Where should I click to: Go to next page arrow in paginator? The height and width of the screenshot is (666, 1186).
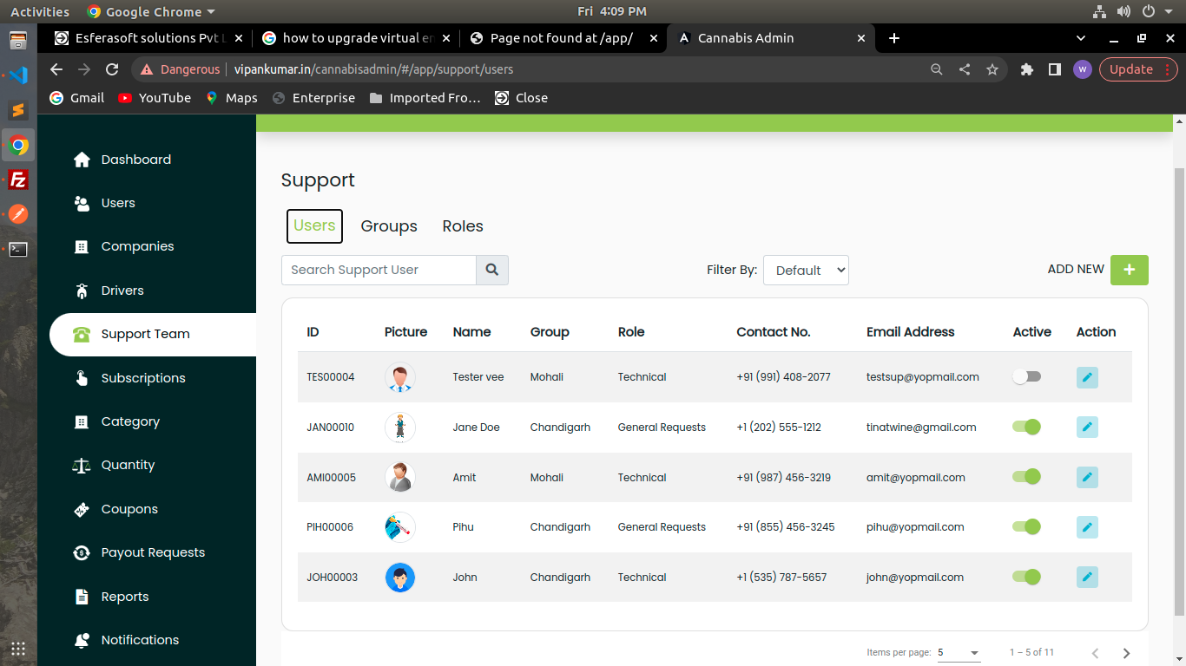tap(1126, 653)
